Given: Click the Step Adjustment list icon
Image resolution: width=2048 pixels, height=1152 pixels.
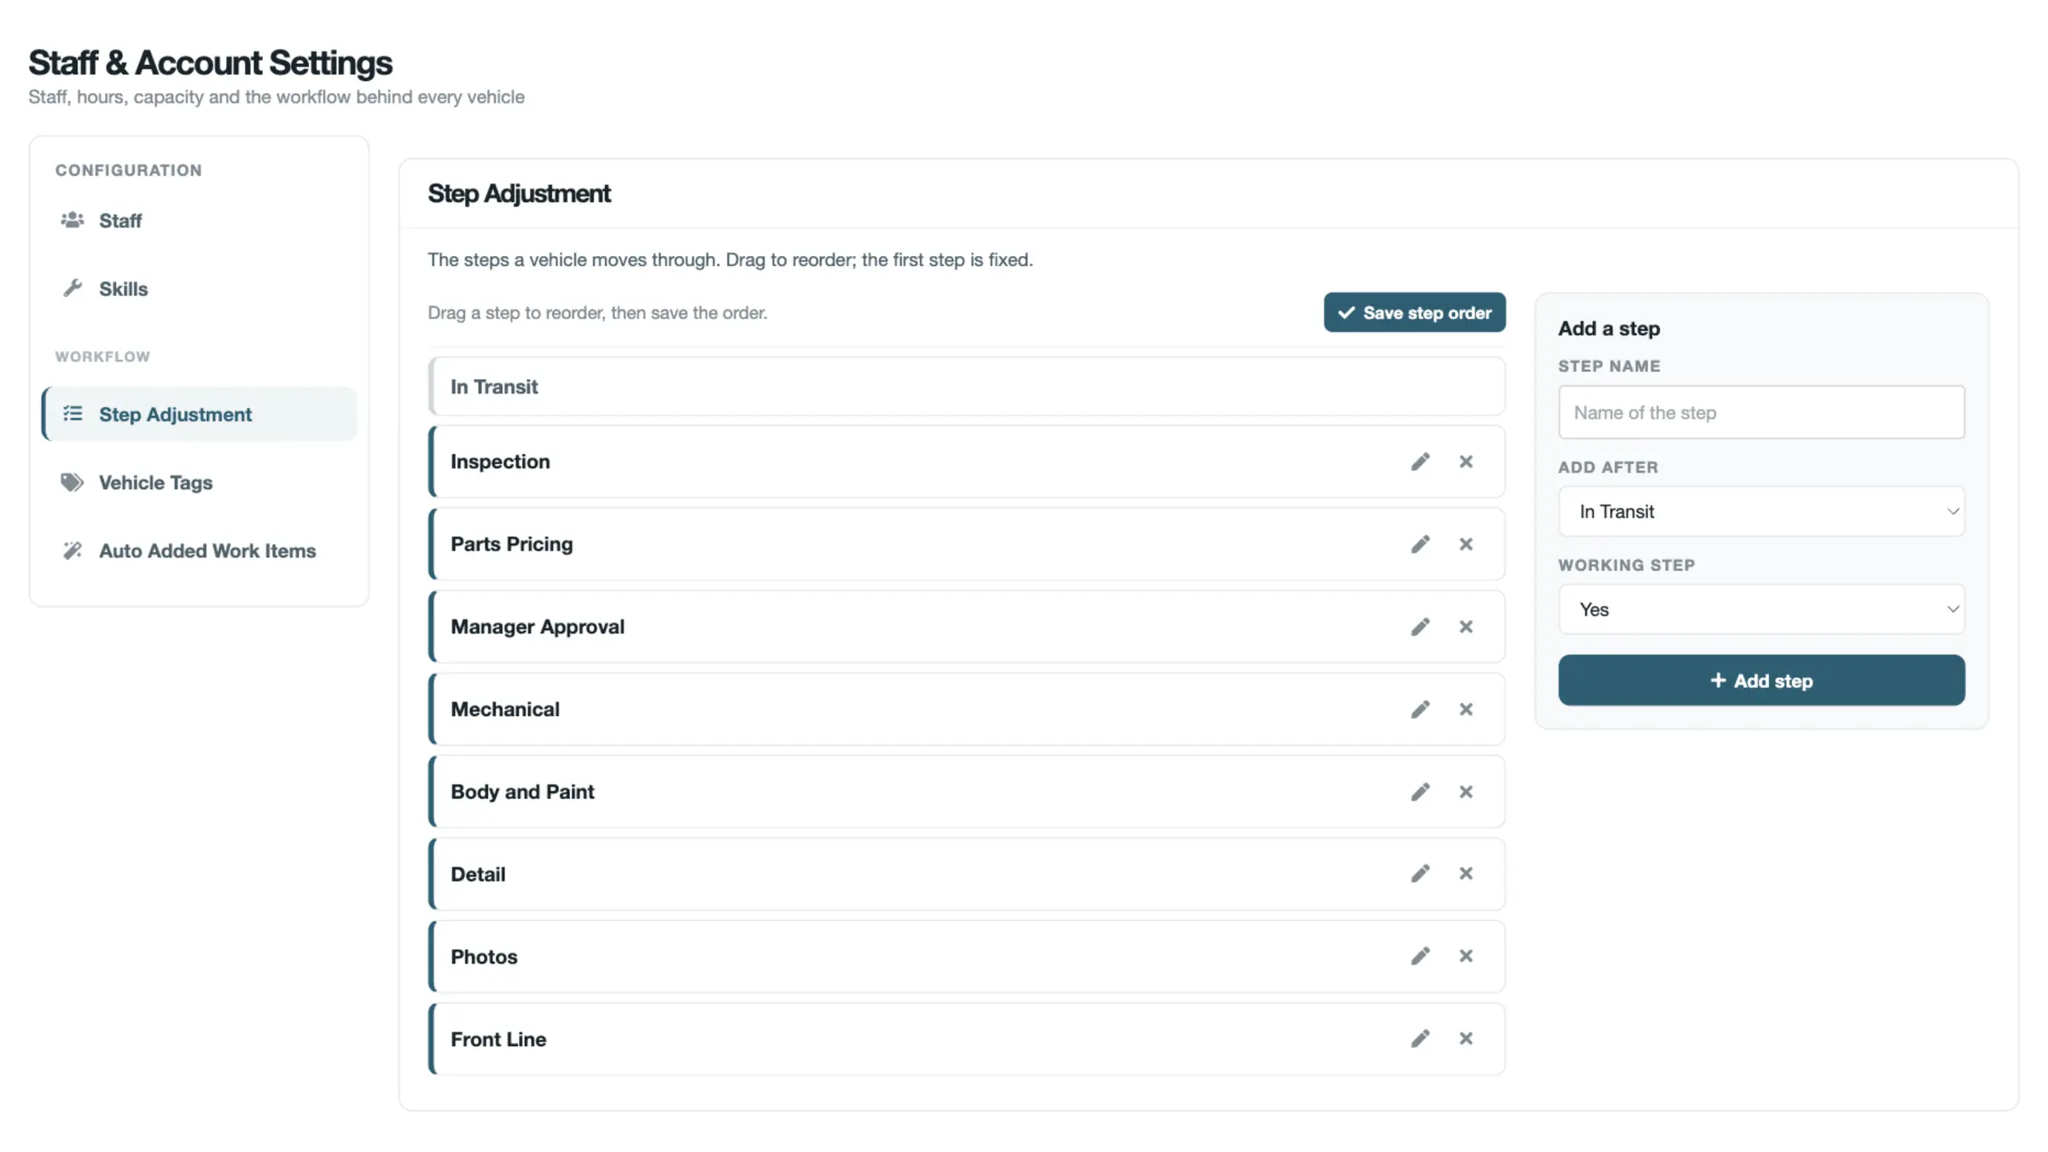Looking at the screenshot, I should [73, 414].
